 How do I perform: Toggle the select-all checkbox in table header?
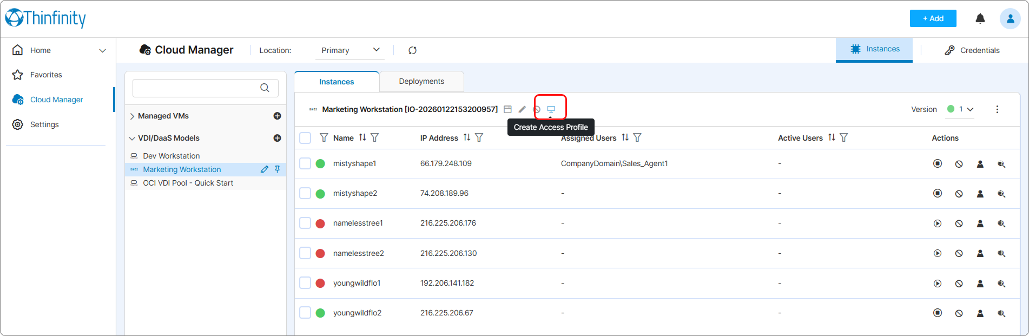pos(305,138)
